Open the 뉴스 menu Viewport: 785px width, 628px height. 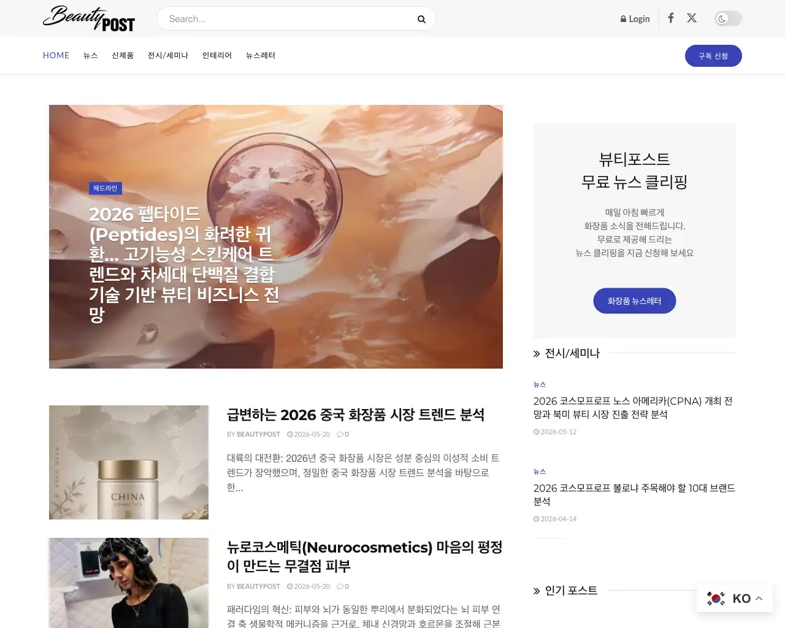[x=91, y=55]
